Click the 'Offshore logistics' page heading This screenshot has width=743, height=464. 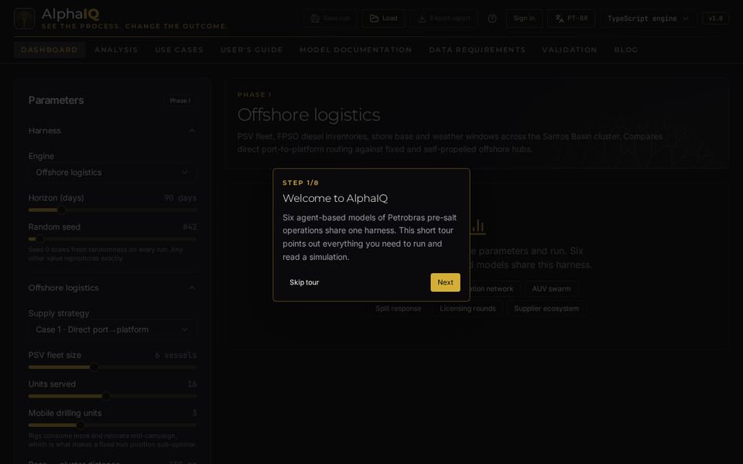click(309, 115)
